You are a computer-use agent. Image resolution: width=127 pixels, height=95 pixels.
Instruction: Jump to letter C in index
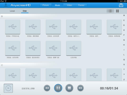tap(124, 20)
